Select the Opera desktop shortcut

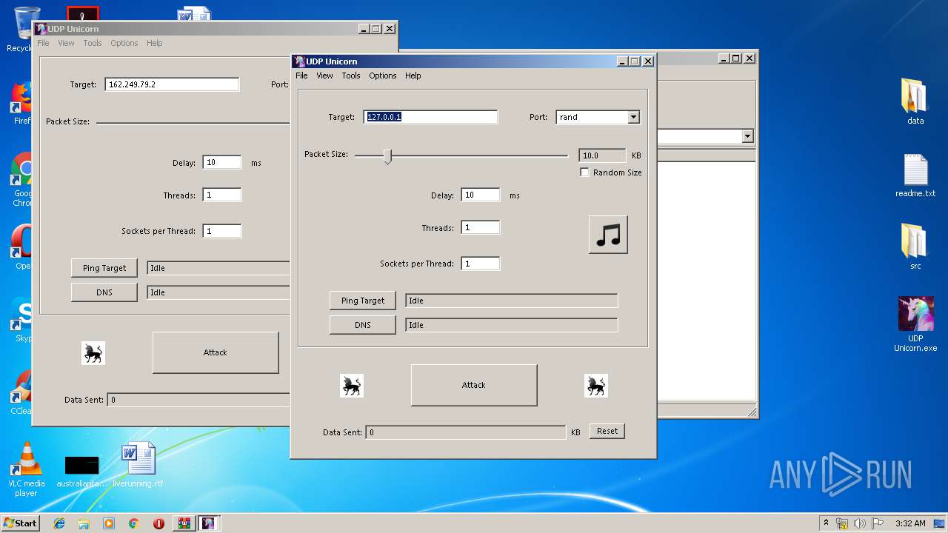tap(22, 247)
